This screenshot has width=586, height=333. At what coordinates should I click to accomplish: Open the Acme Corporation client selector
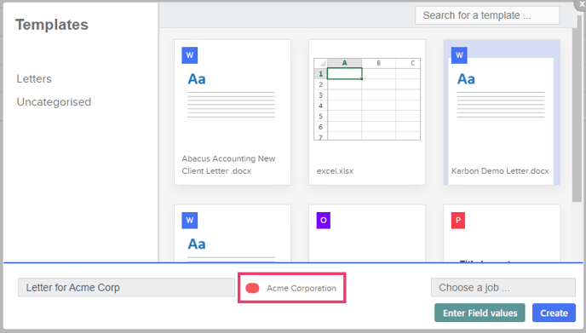(x=292, y=288)
